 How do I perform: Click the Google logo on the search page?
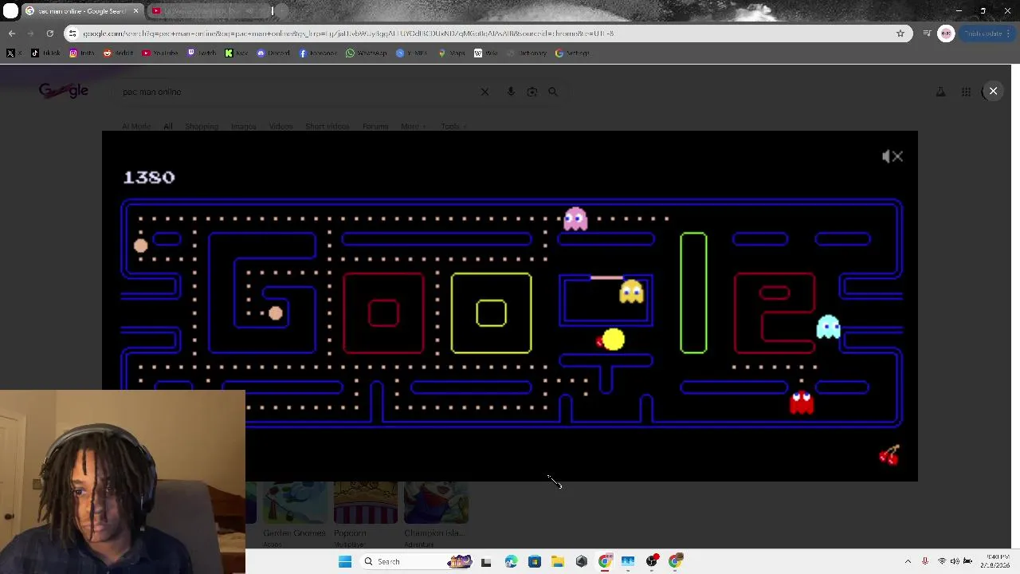coord(64,92)
